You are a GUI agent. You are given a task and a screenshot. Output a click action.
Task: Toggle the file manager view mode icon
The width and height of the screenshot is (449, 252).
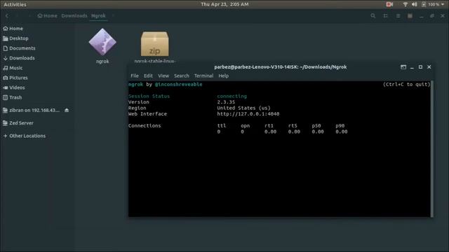[x=386, y=15]
